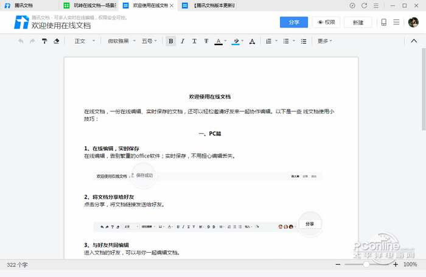426x277 pixels.
Task: Click the 新建 new document button
Action: coord(358,22)
